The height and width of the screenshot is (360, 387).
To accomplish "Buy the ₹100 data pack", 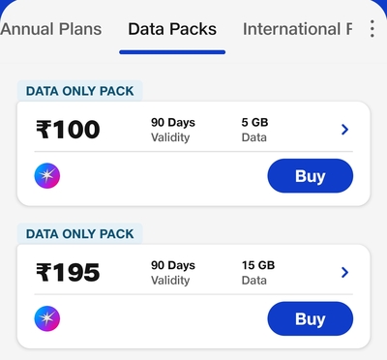I will (x=311, y=176).
